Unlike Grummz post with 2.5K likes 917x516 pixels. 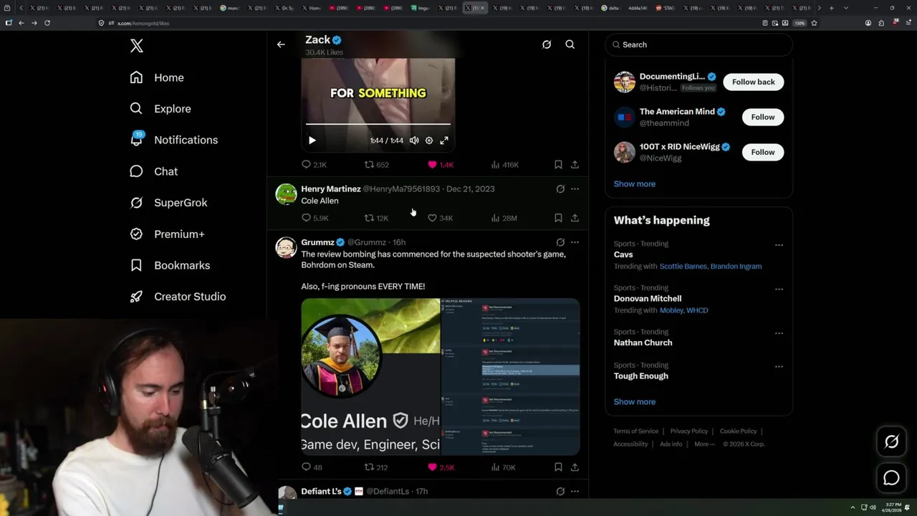coord(441,467)
